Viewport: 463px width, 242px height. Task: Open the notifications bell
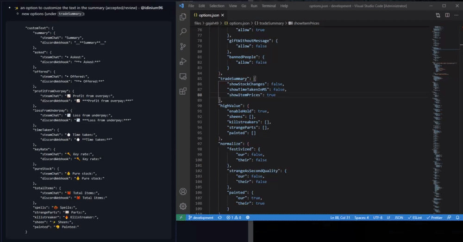[457, 218]
